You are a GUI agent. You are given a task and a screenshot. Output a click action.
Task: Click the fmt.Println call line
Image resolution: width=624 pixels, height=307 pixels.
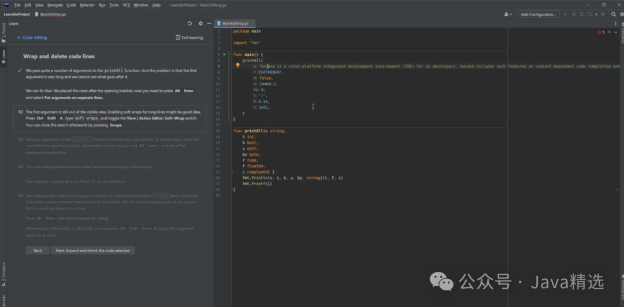point(292,178)
